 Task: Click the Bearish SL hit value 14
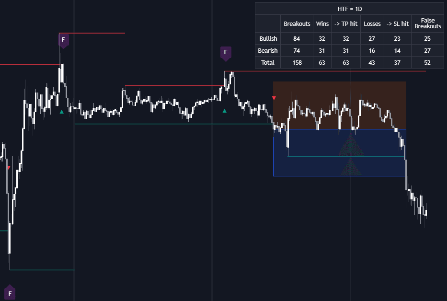point(397,50)
